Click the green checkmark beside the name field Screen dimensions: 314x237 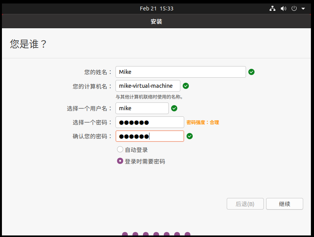(251, 72)
